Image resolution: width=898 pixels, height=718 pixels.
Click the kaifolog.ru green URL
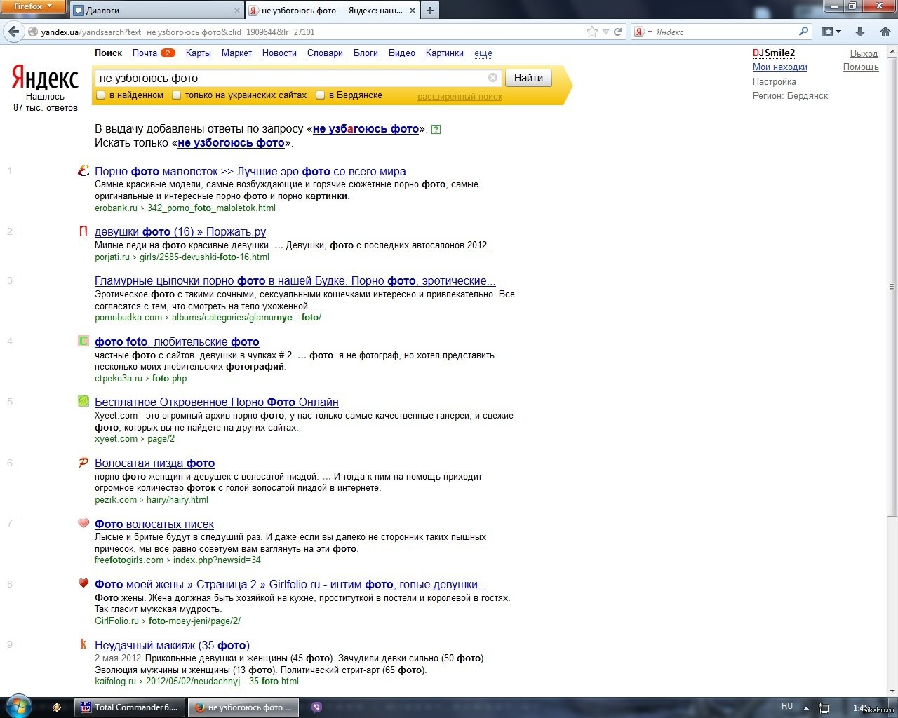(x=196, y=682)
